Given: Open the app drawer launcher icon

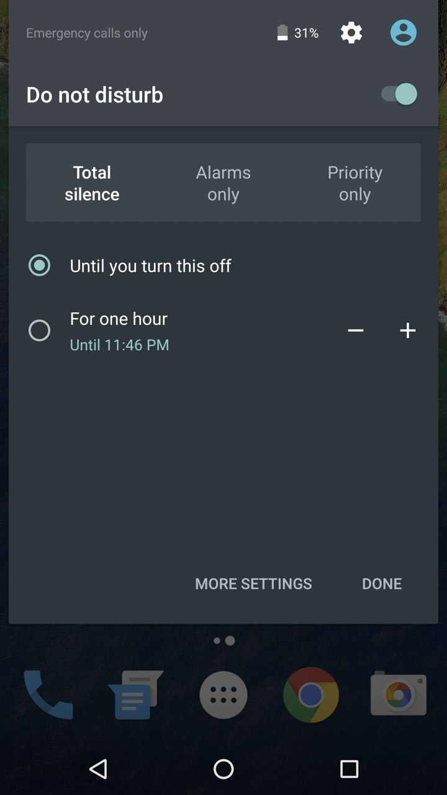Looking at the screenshot, I should click(x=223, y=695).
